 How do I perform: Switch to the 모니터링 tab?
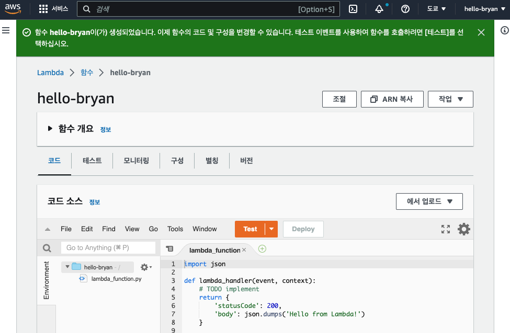[x=137, y=161]
